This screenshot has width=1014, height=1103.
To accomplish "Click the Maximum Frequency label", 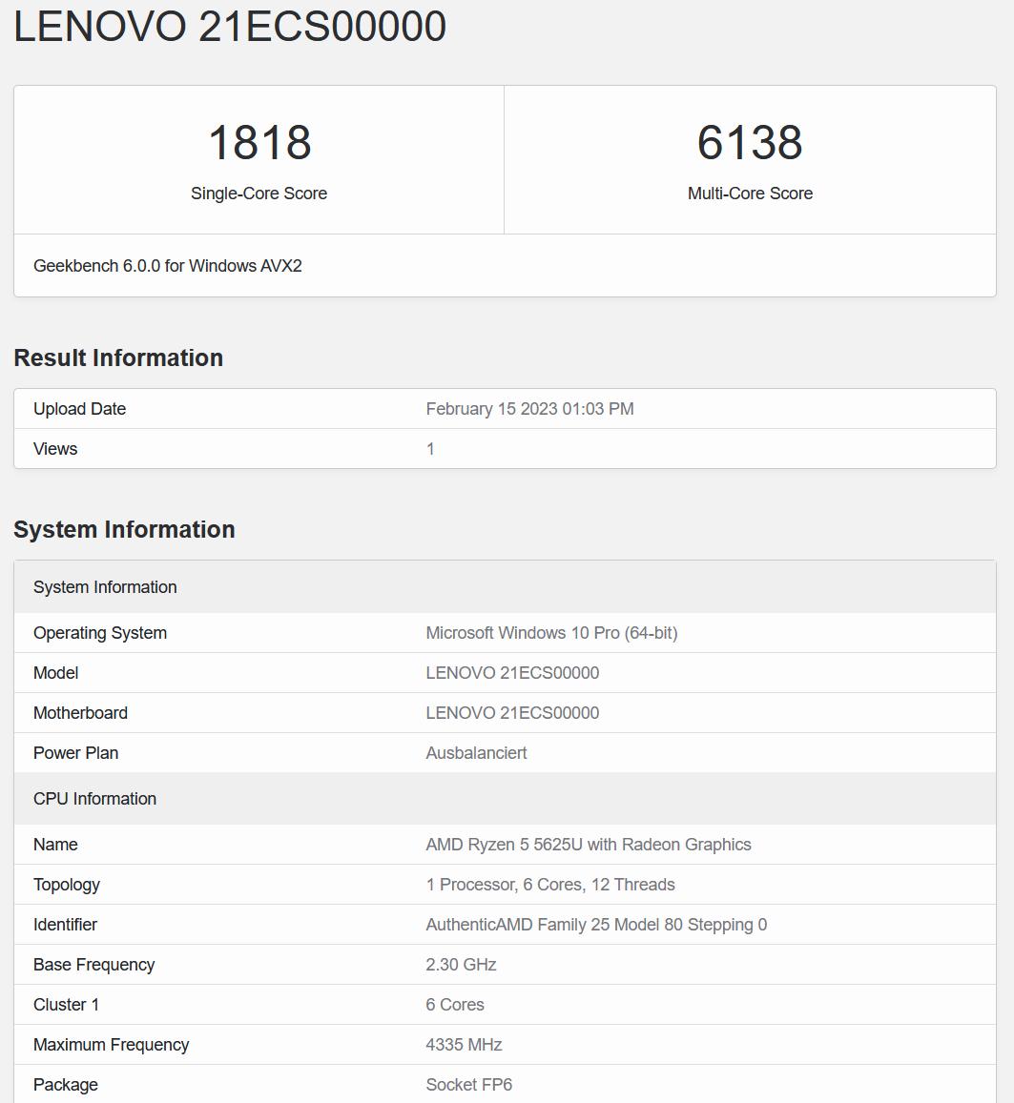I will (x=112, y=1045).
